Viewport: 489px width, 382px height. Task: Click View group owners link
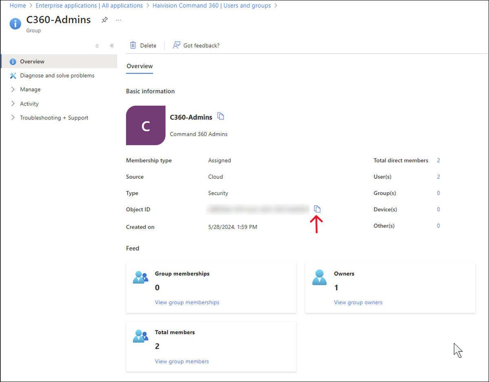point(358,302)
